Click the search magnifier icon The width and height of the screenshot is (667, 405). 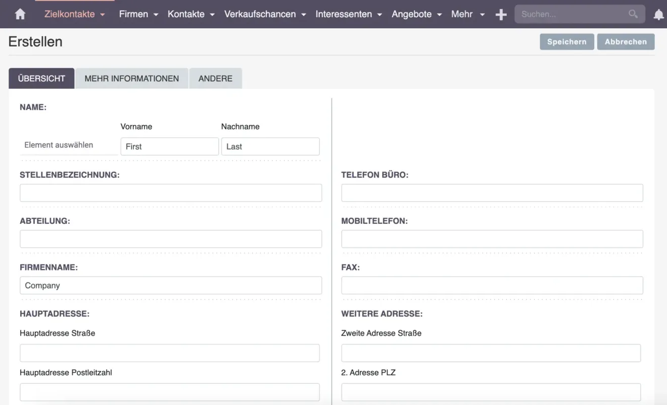point(633,14)
